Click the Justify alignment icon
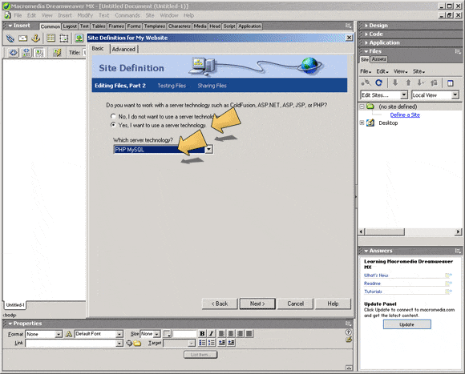This screenshot has height=374, width=465. point(249,334)
